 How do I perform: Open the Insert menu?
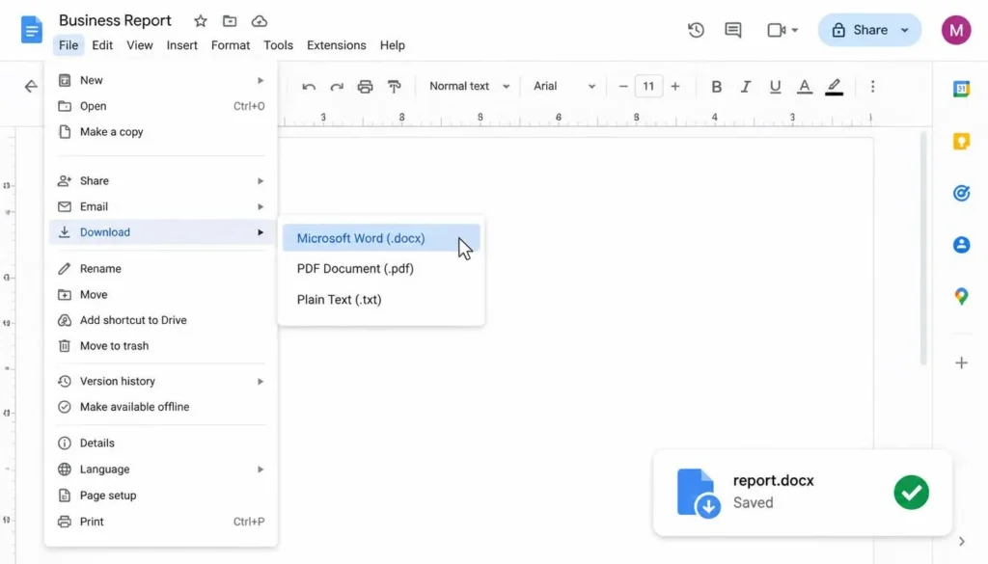pos(182,45)
